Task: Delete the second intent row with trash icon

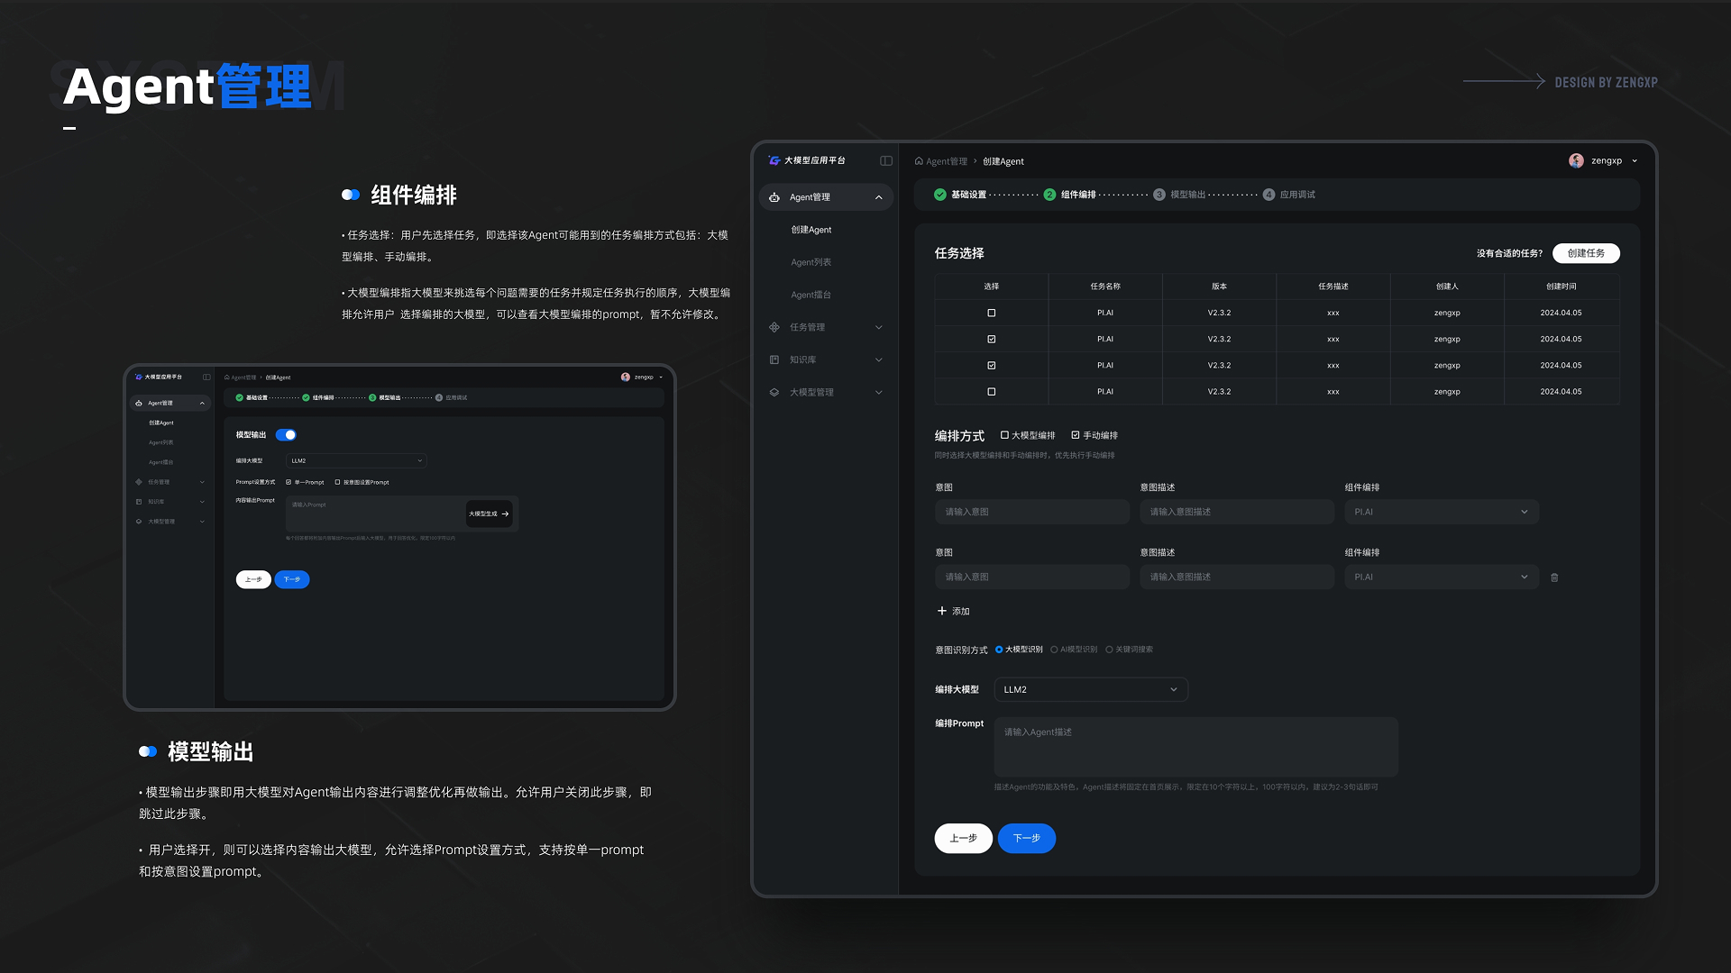Action: point(1554,577)
